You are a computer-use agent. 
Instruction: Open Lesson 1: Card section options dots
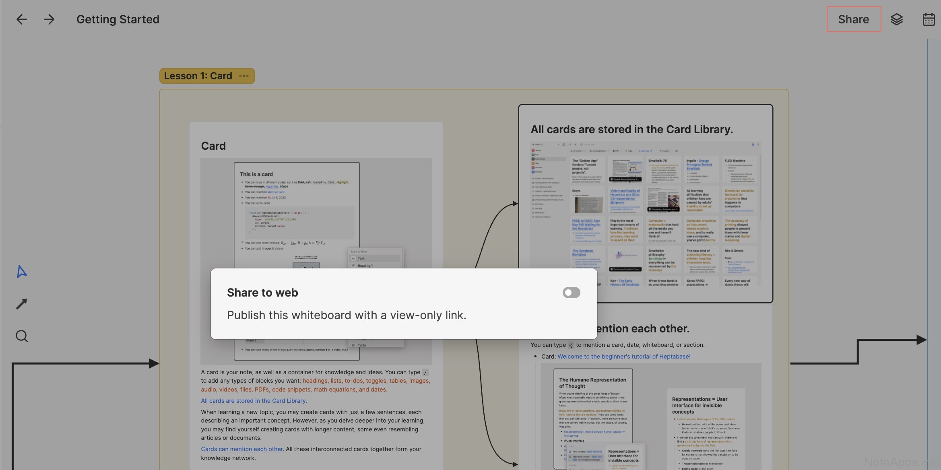pyautogui.click(x=244, y=76)
